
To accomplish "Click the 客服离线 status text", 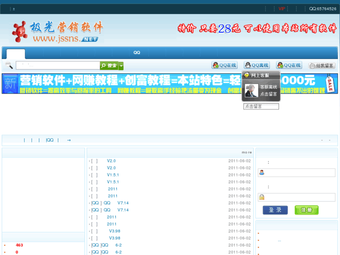I will (x=268, y=87).
